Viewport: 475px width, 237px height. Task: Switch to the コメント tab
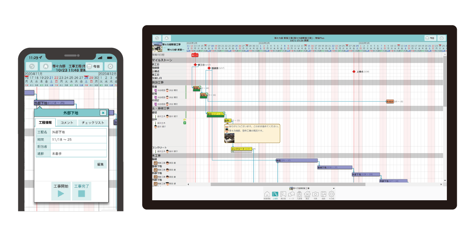point(66,123)
